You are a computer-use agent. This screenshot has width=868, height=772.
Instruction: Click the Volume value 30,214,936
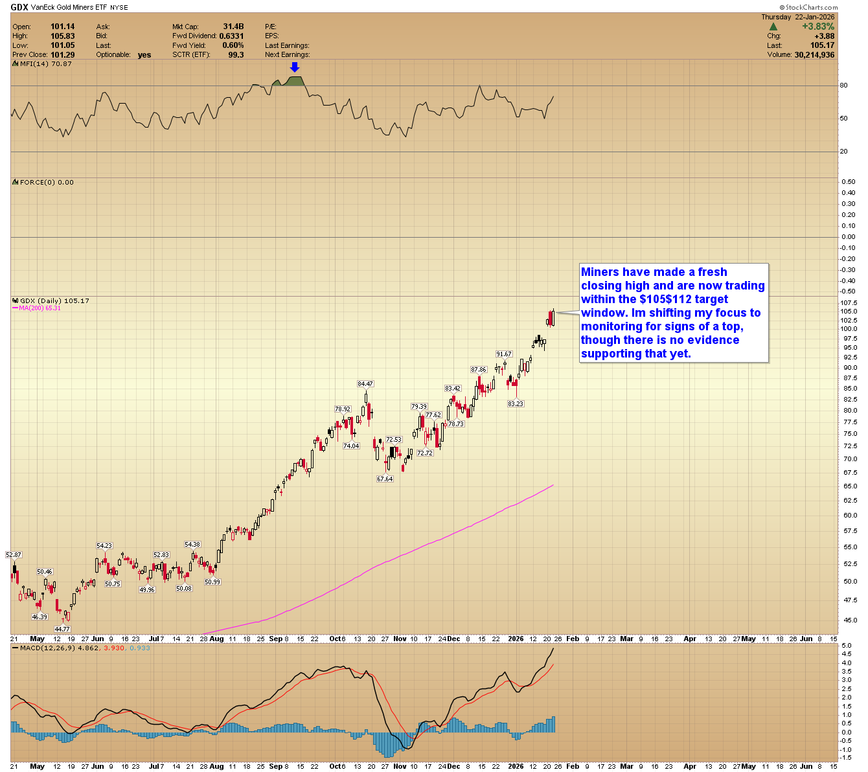pyautogui.click(x=815, y=55)
